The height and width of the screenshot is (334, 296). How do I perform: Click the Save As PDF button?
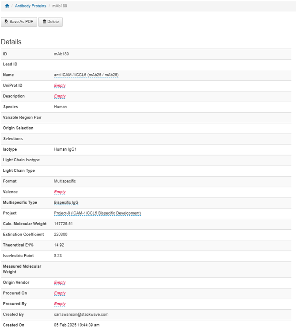[x=19, y=22]
